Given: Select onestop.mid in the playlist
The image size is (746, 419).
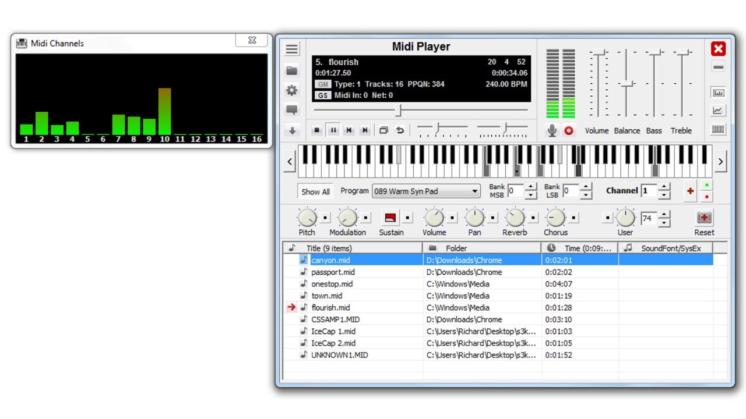Looking at the screenshot, I should point(498,284).
